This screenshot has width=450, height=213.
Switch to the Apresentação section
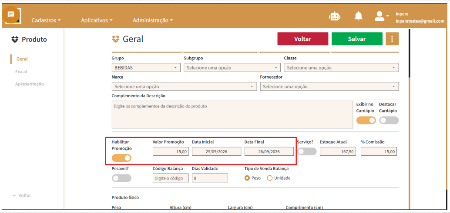[x=30, y=84]
